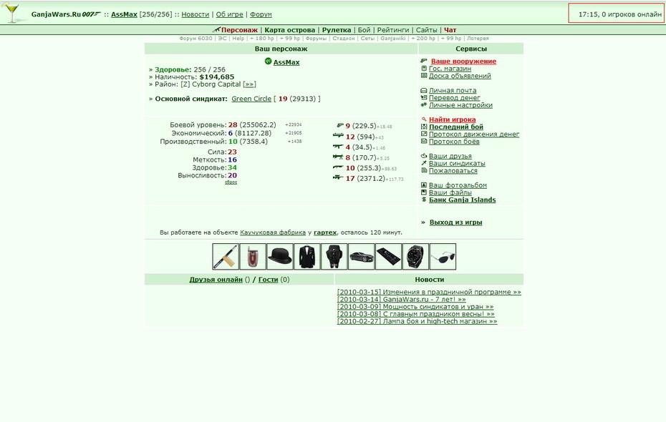Open the Форум link in the header
The width and height of the screenshot is (666, 422).
[261, 14]
